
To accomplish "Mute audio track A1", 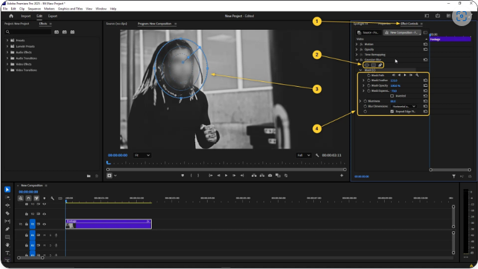I will [x=44, y=235].
